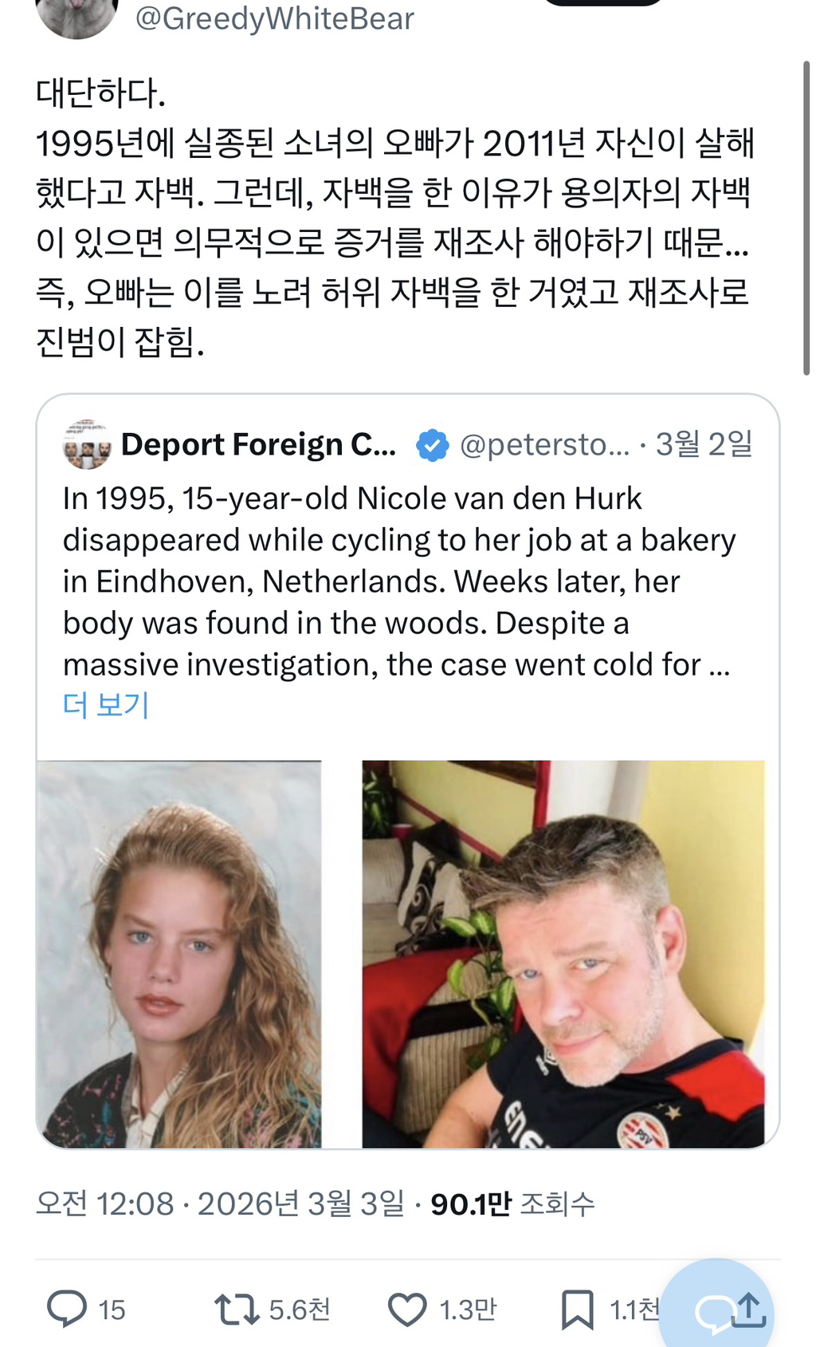Expand quoted tweet with 더 보기
Viewport: 816px width, 1347px height.
(x=106, y=705)
